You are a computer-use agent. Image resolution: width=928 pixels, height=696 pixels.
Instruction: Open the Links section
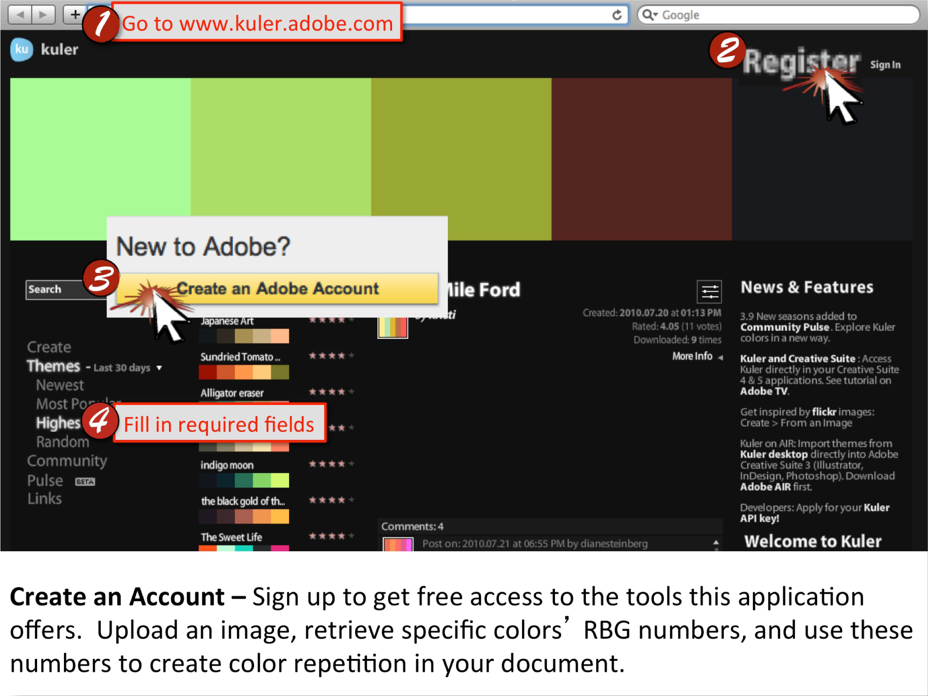coord(44,499)
